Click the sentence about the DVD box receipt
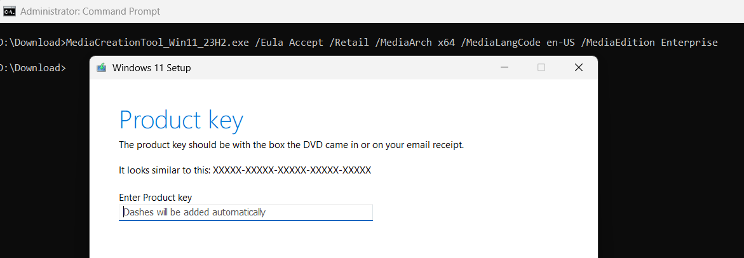The image size is (744, 258). [x=292, y=145]
